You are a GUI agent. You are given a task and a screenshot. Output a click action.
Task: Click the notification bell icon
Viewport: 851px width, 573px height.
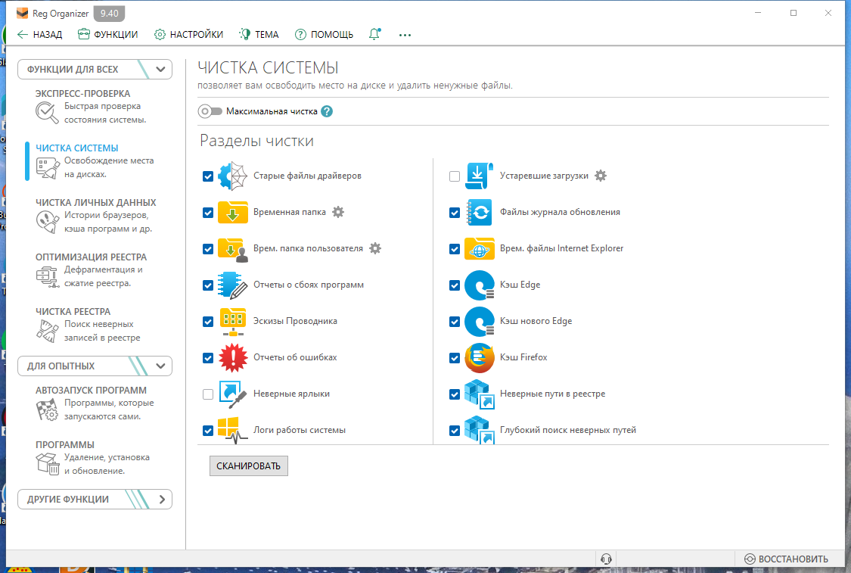(x=374, y=34)
